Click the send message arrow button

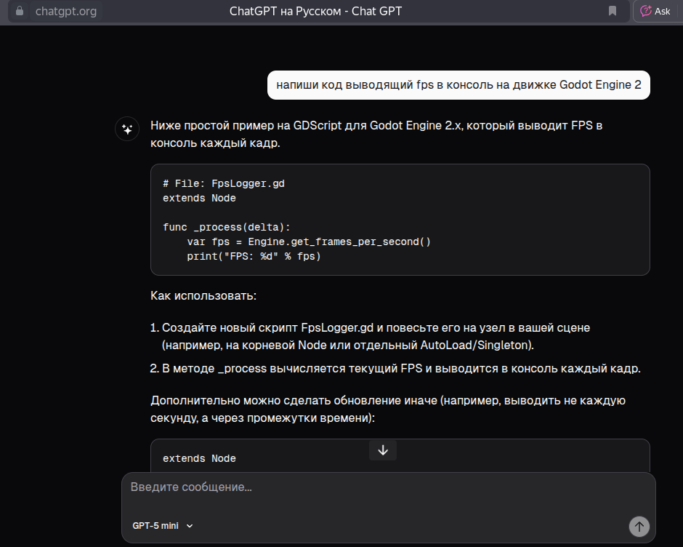pyautogui.click(x=639, y=526)
